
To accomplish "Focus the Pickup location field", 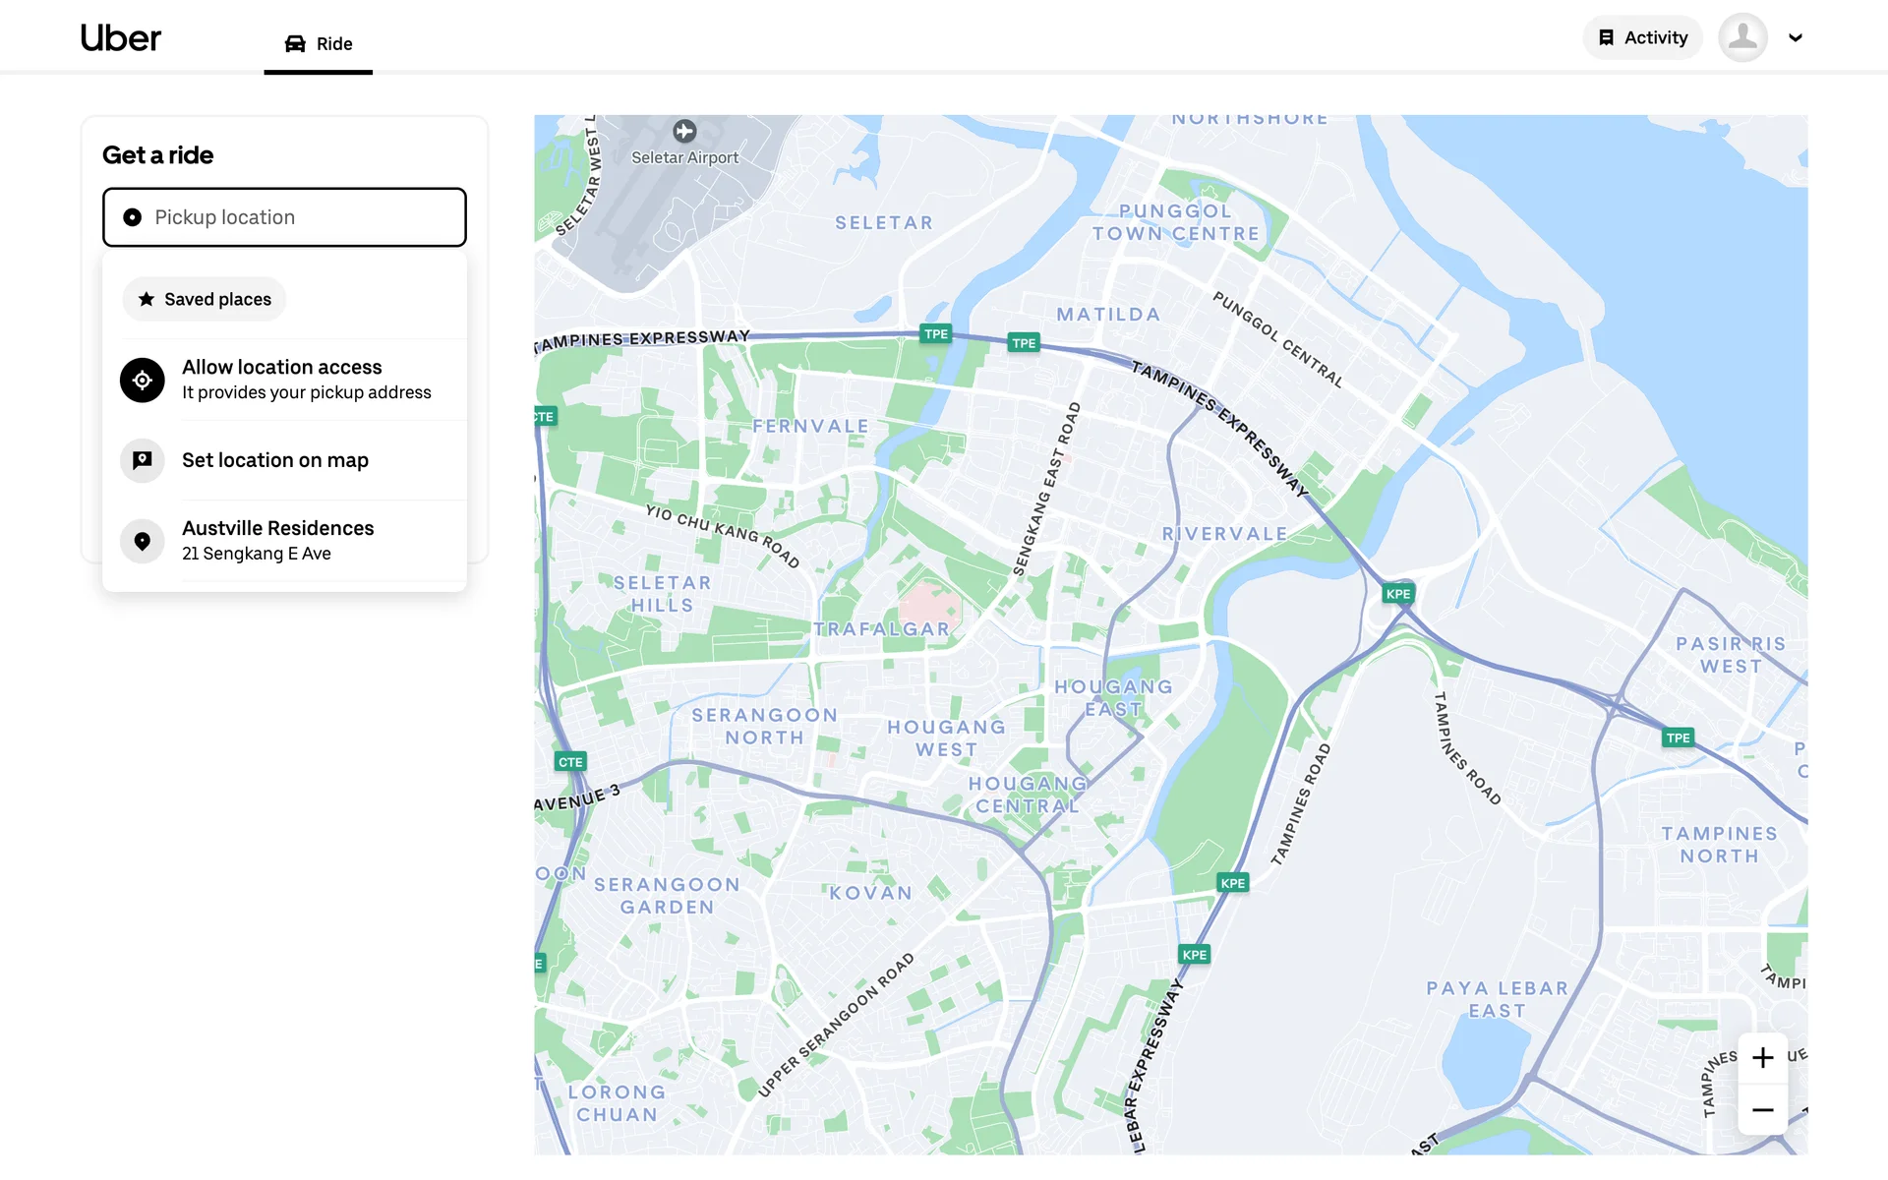I will point(284,217).
